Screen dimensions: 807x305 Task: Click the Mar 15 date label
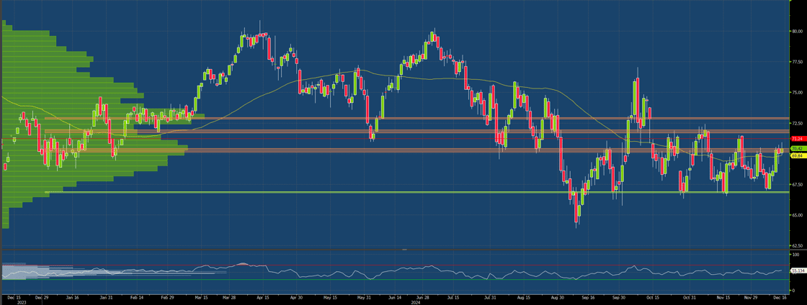pyautogui.click(x=202, y=297)
